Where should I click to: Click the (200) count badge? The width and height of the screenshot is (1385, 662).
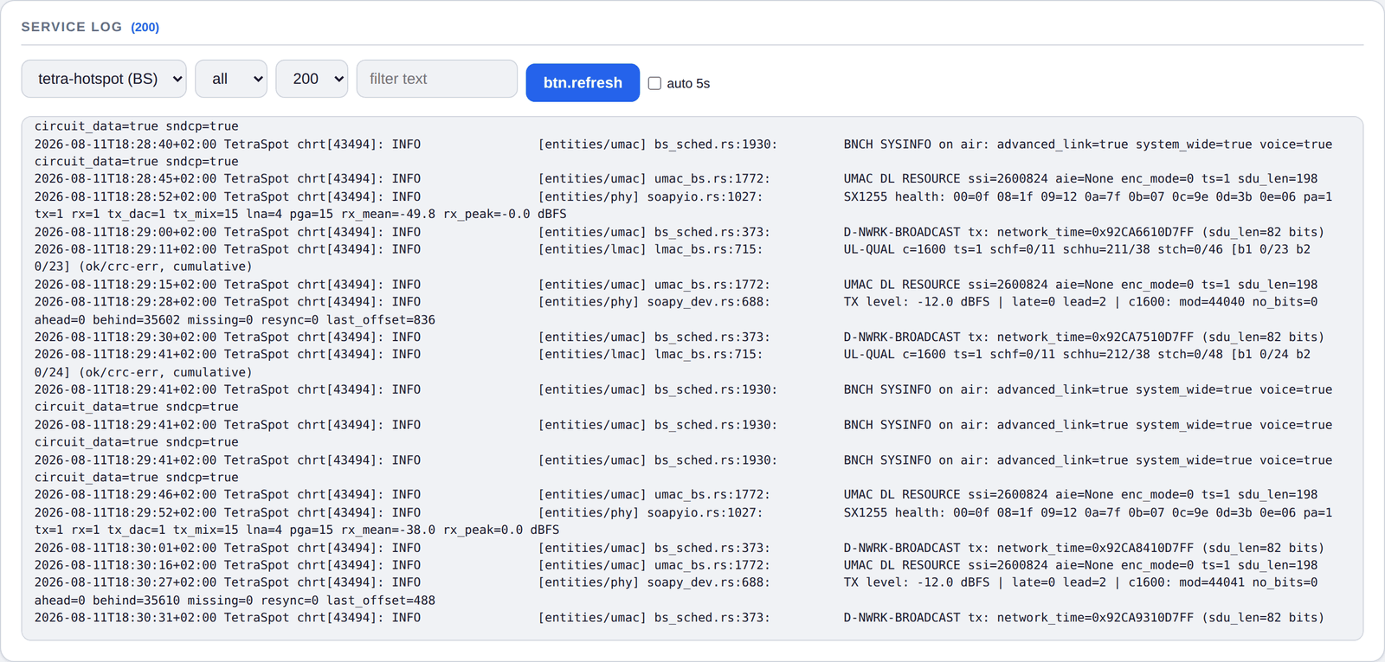[x=145, y=28]
